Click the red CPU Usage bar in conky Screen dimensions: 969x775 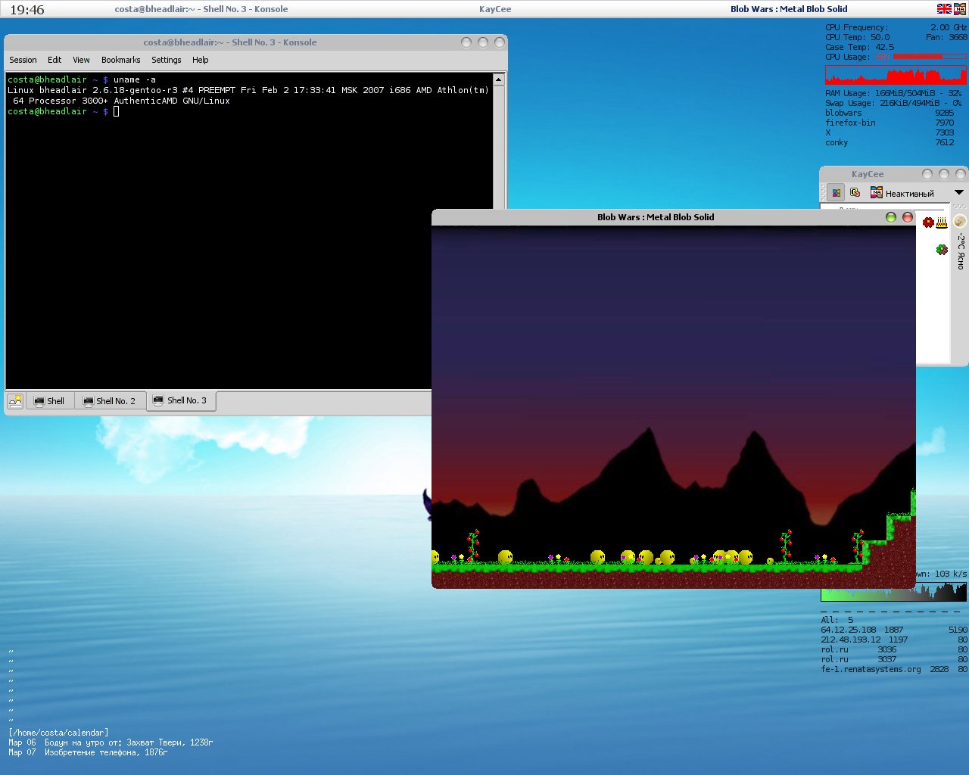coord(930,57)
